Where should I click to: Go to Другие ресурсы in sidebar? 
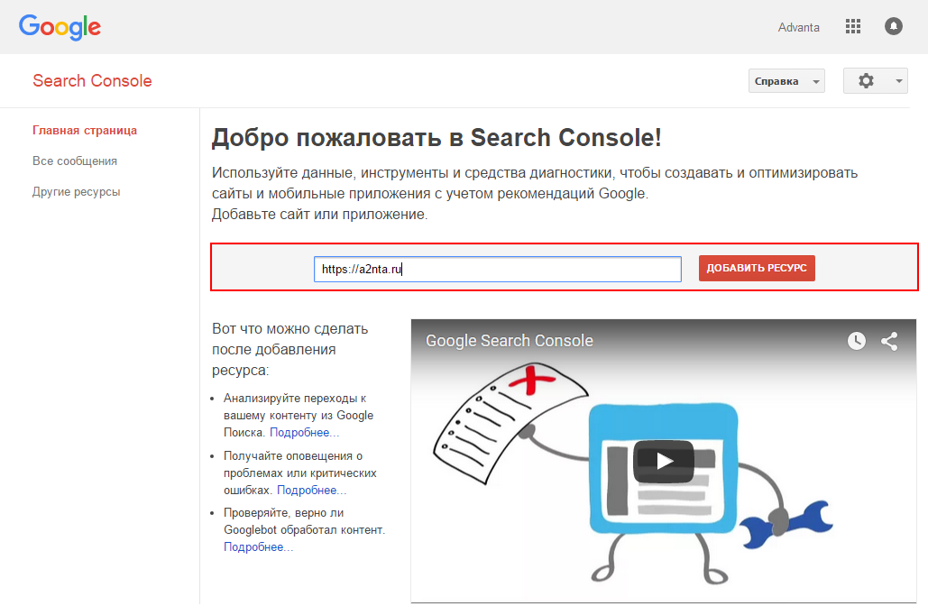(x=76, y=192)
